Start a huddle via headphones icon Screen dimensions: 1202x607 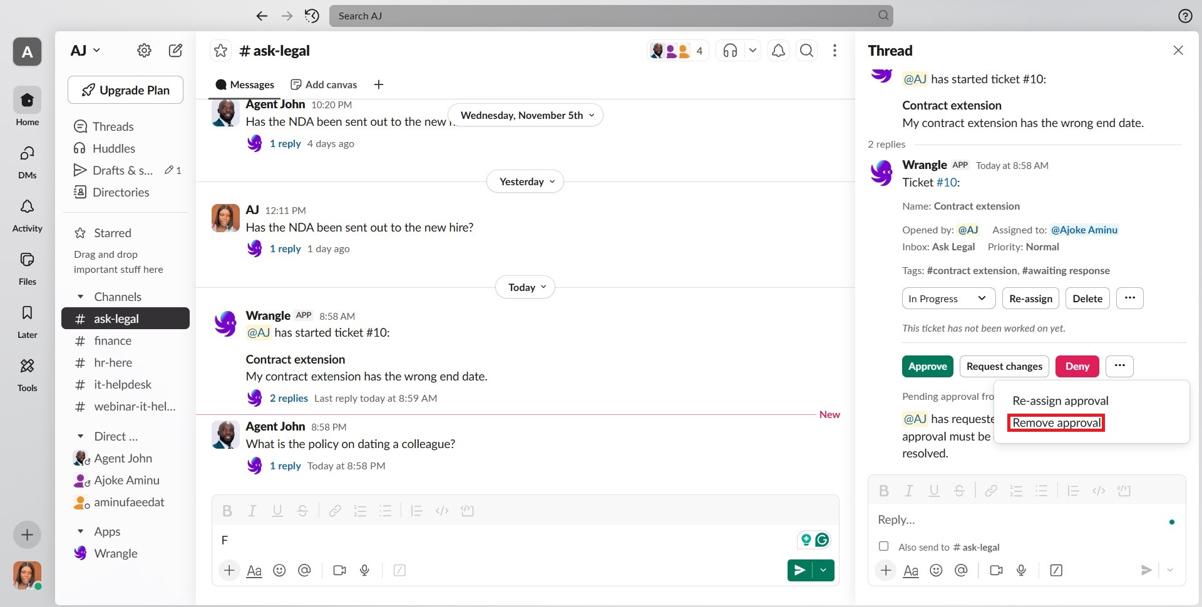[x=730, y=51]
